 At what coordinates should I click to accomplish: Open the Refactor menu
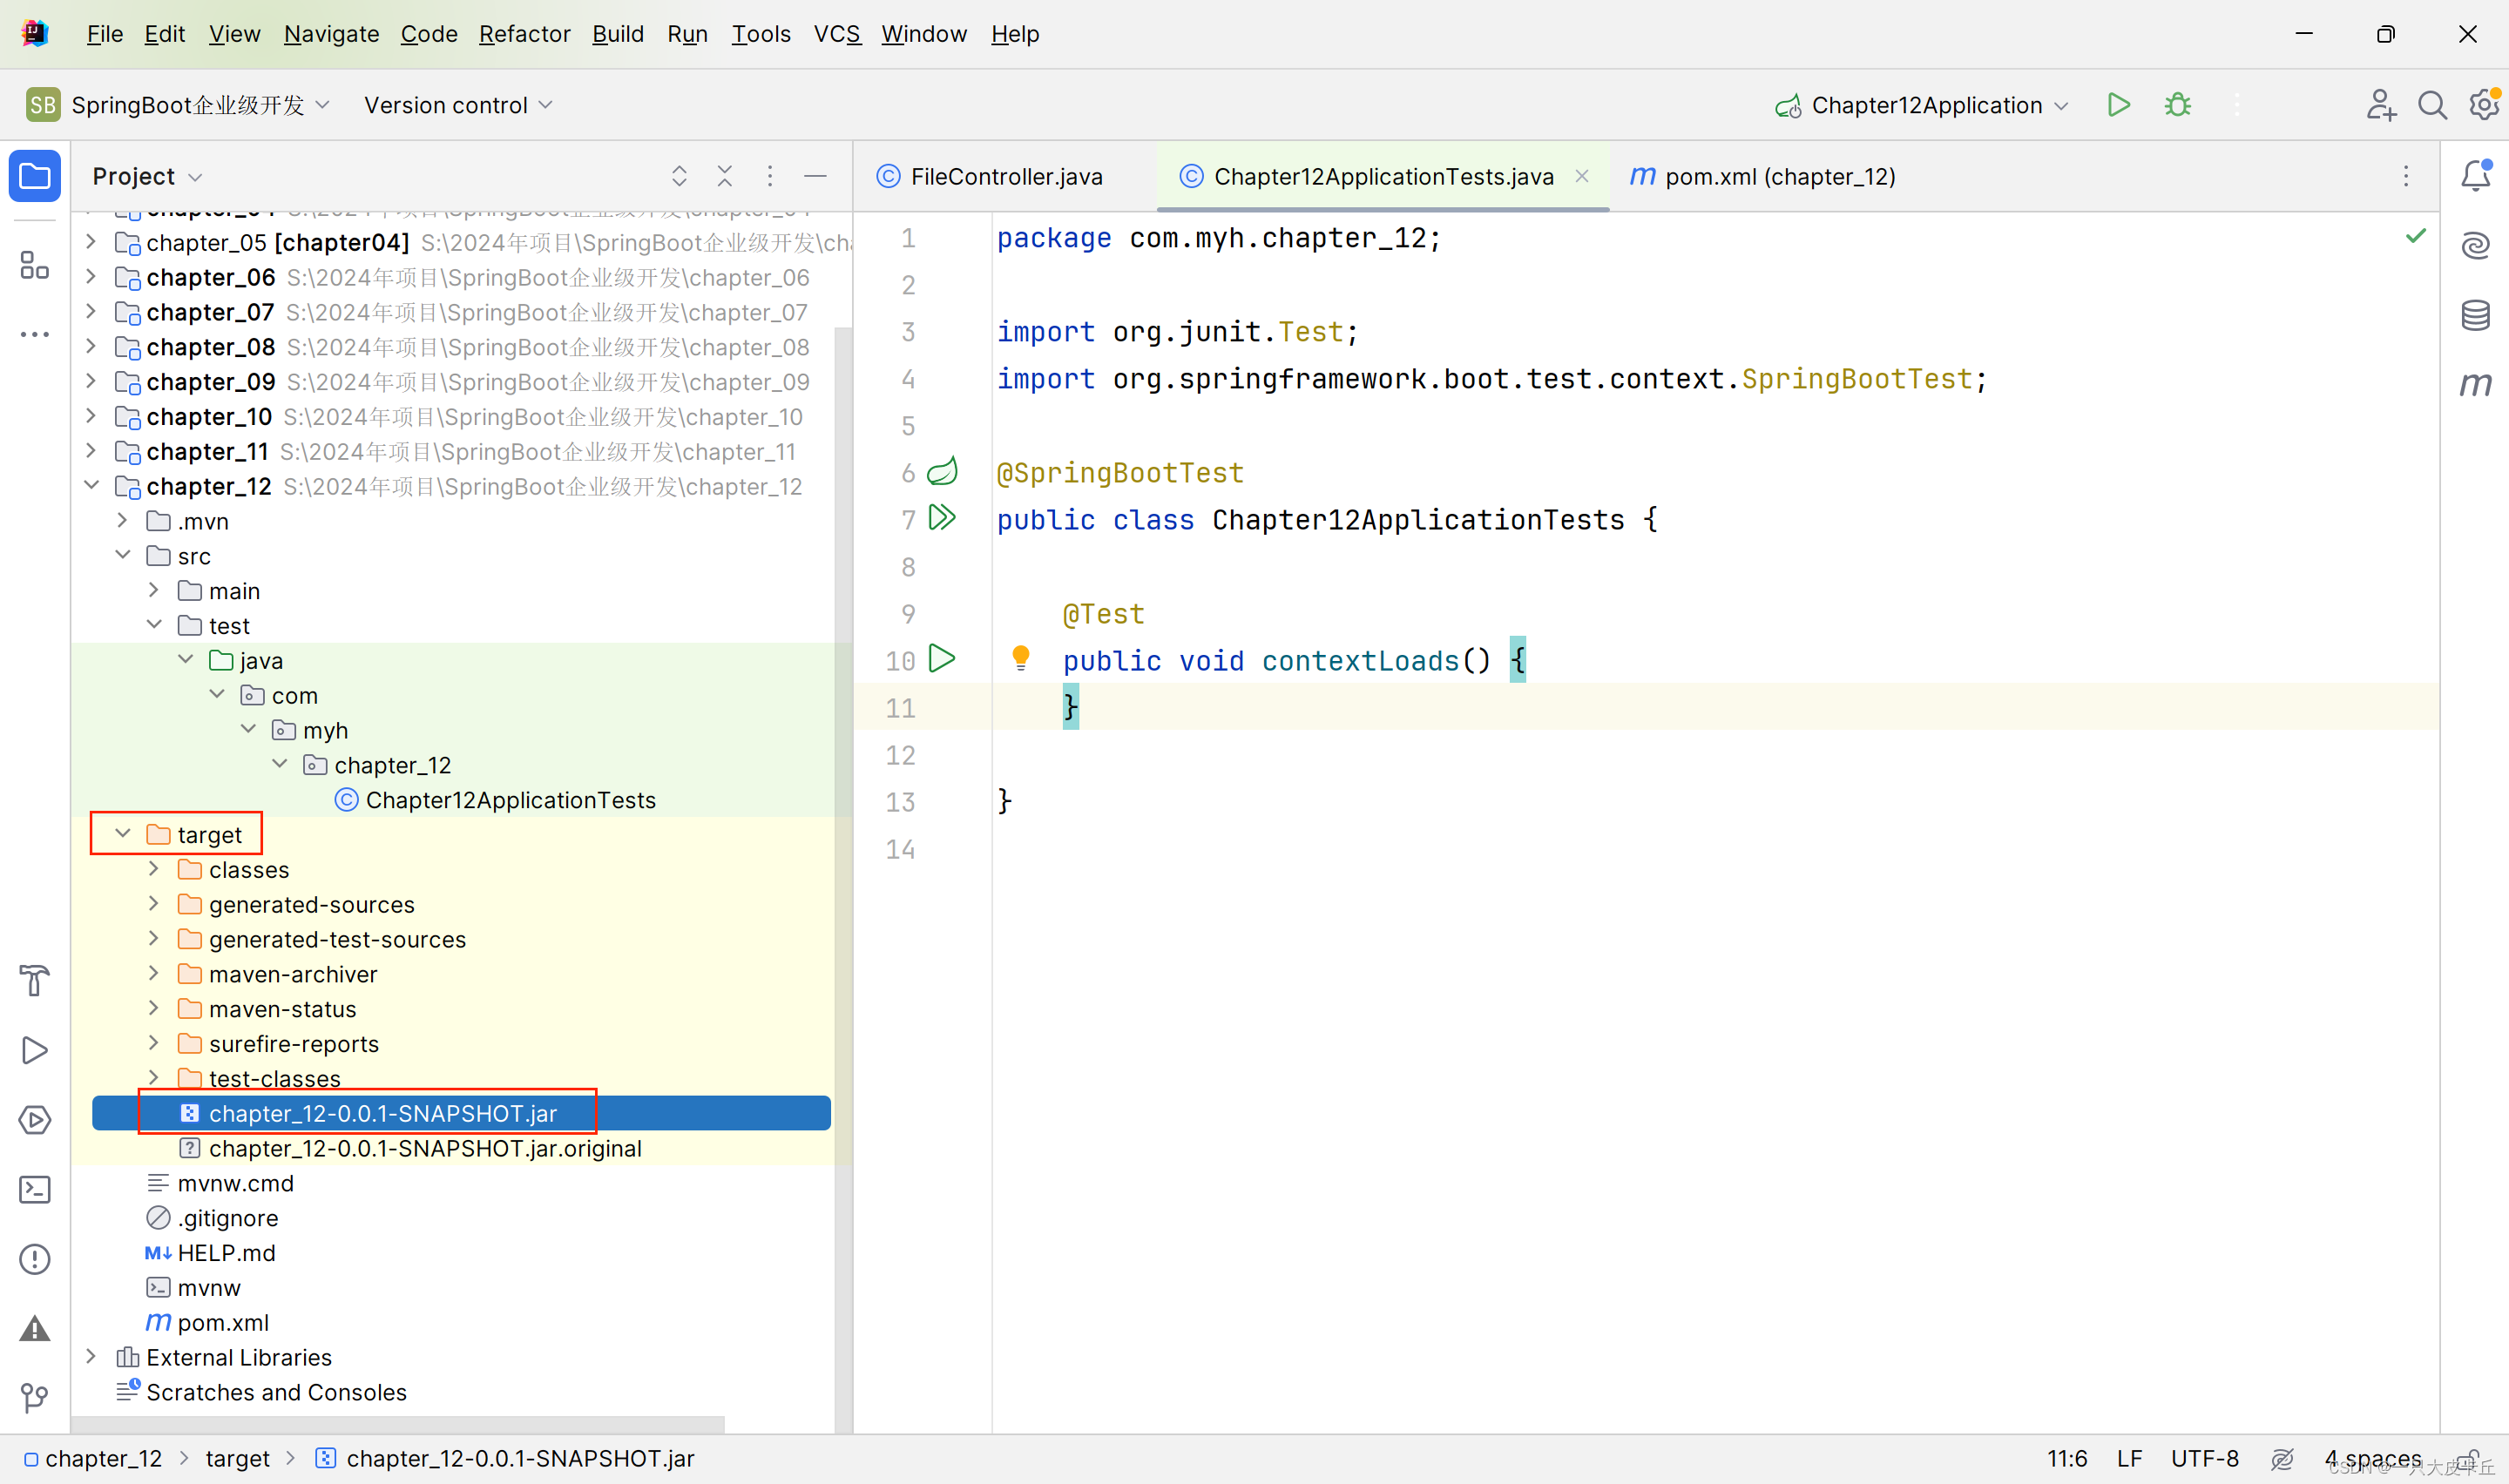pyautogui.click(x=524, y=34)
